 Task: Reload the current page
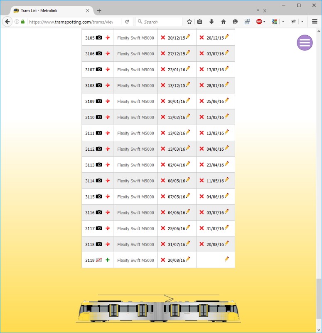[x=127, y=22]
